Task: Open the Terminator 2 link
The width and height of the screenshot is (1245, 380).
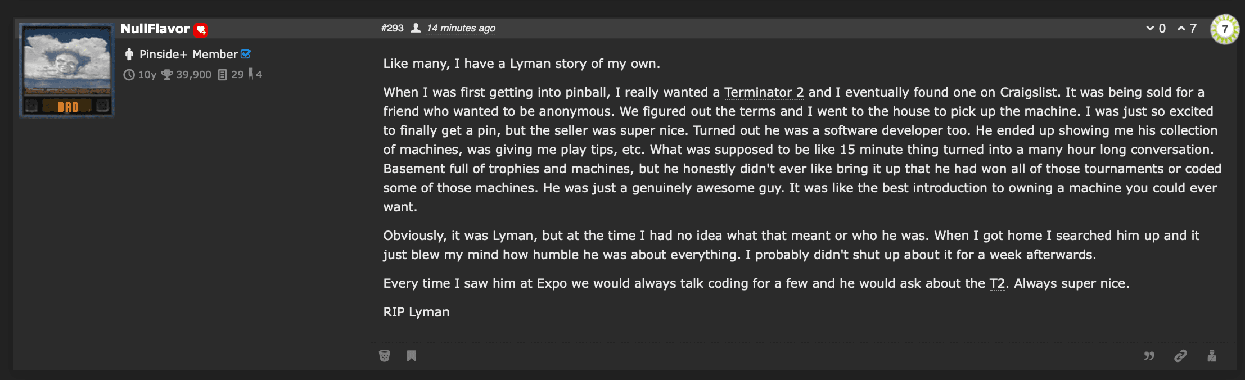Action: point(764,92)
